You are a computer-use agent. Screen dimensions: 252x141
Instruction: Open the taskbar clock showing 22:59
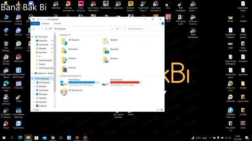click(x=237, y=137)
